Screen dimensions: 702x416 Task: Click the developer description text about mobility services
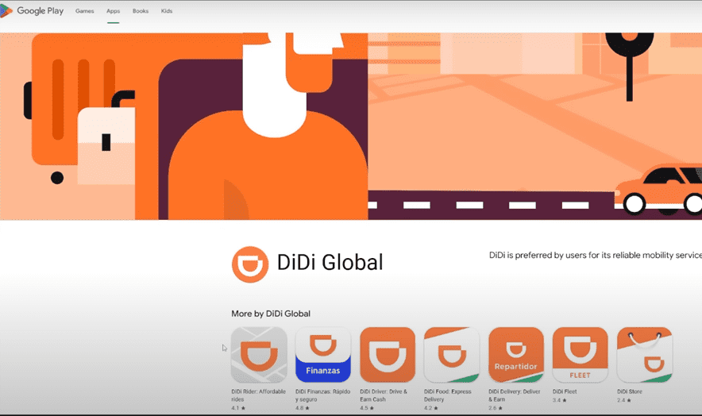pyautogui.click(x=595, y=256)
